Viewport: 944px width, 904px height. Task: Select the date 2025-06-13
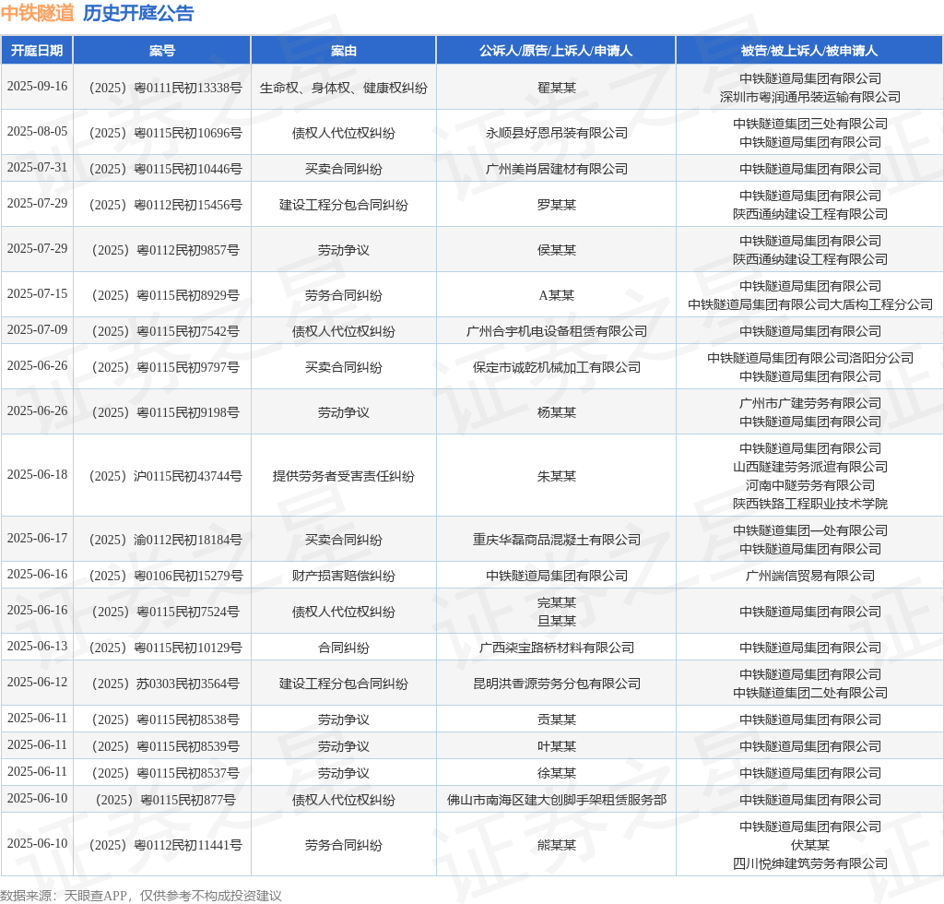pyautogui.click(x=37, y=646)
